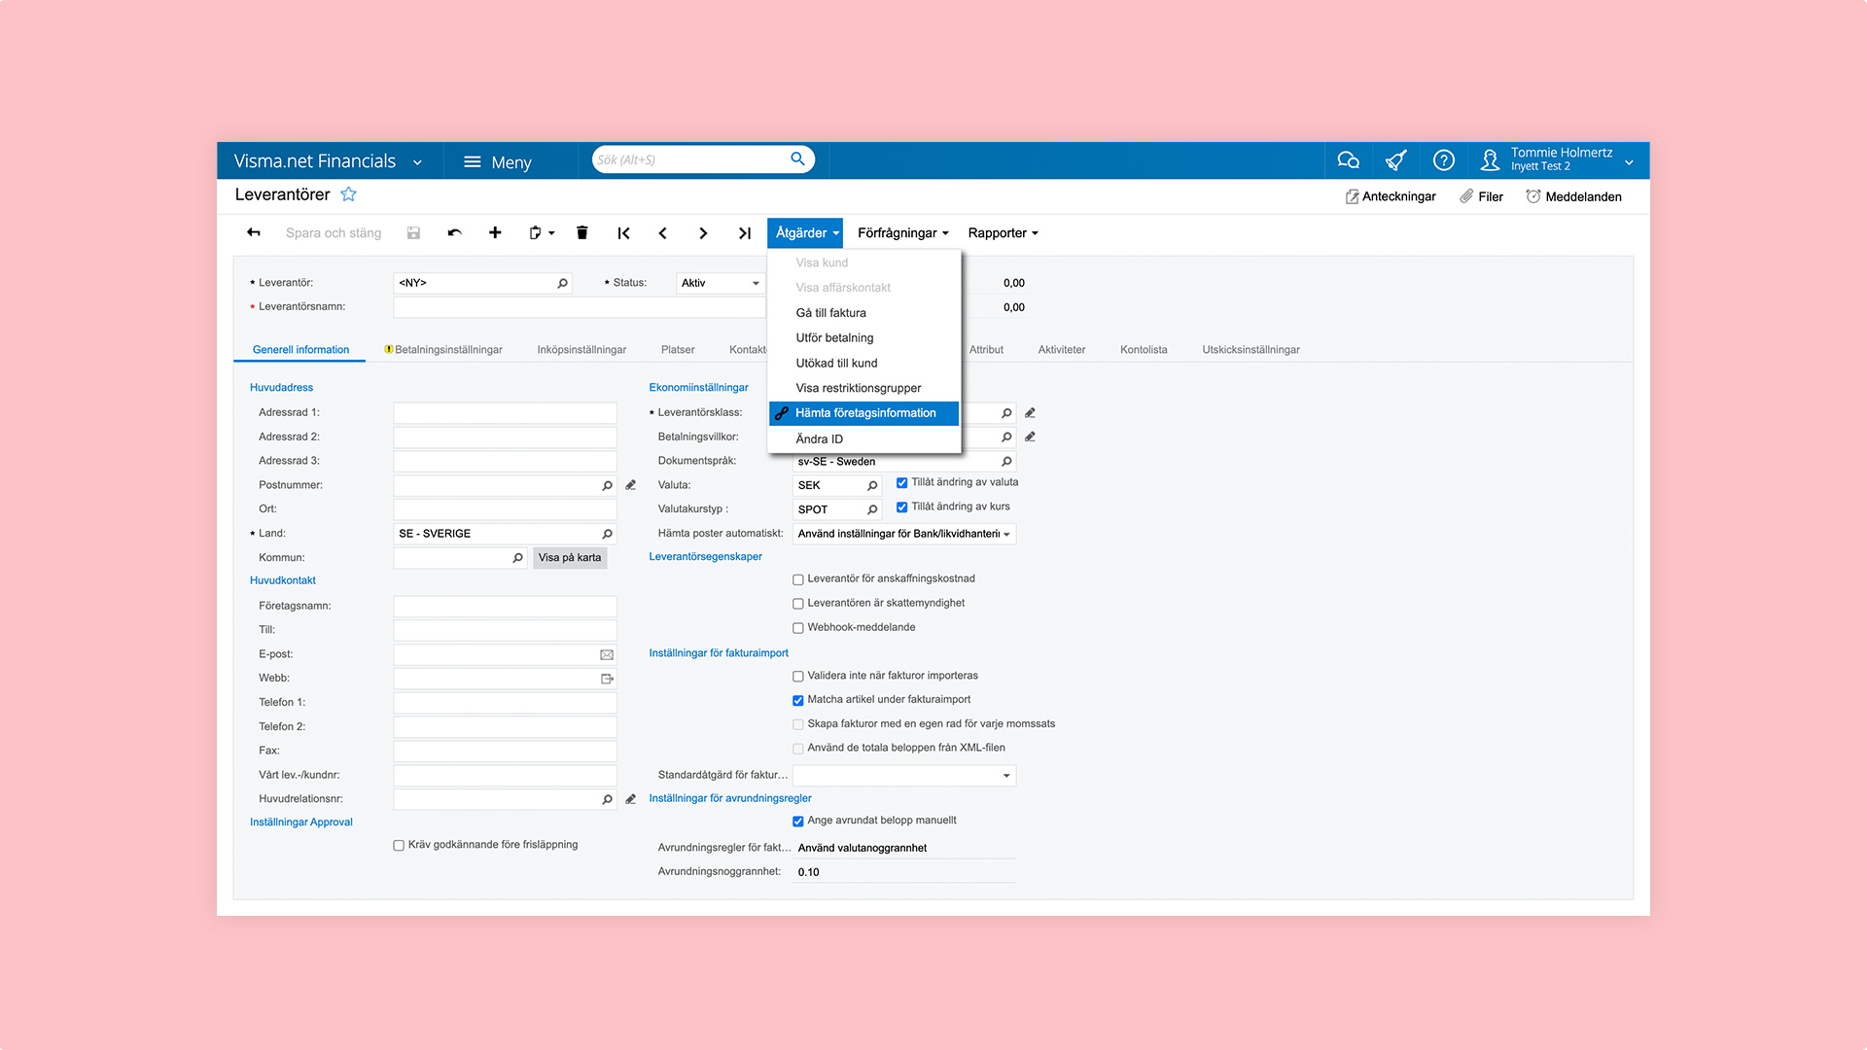Image resolution: width=1867 pixels, height=1050 pixels.
Task: Click edit pencil next to Postnummer
Action: [630, 485]
